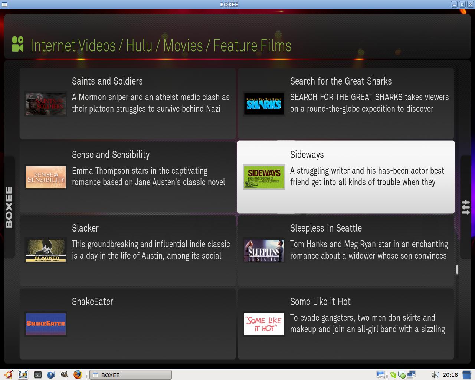Click the evade gangsters description text
Viewport: 475px width, 380px height.
click(367, 323)
